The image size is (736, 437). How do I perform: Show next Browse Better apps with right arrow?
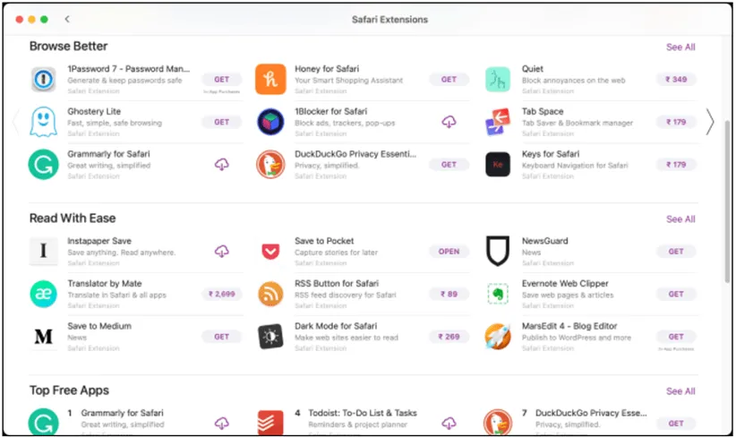710,122
